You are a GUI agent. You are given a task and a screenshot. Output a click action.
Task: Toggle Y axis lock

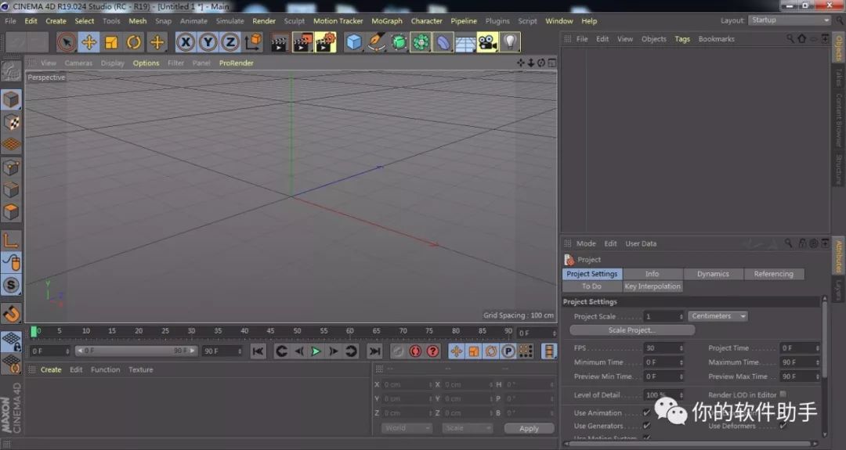(x=208, y=42)
